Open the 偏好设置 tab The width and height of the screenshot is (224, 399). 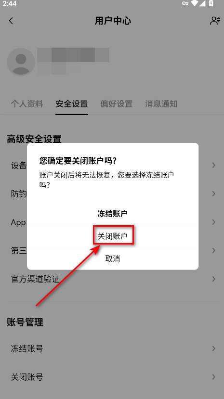point(116,104)
